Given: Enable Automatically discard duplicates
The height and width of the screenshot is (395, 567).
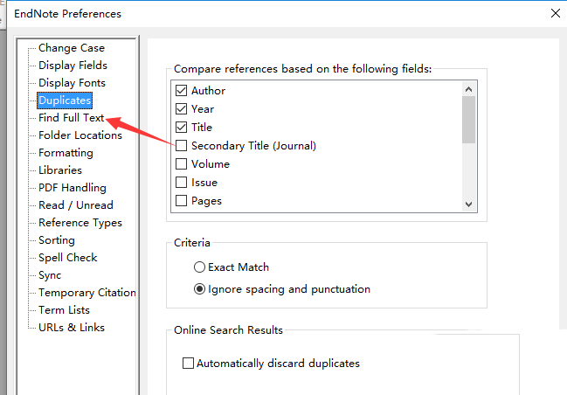Looking at the screenshot, I should [x=188, y=364].
